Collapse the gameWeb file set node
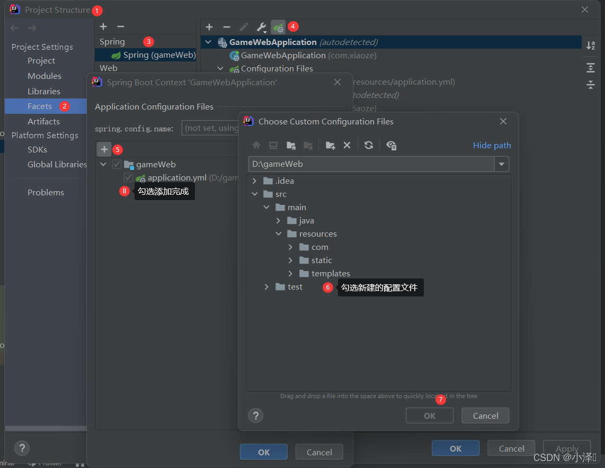This screenshot has height=468, width=605. tap(103, 164)
